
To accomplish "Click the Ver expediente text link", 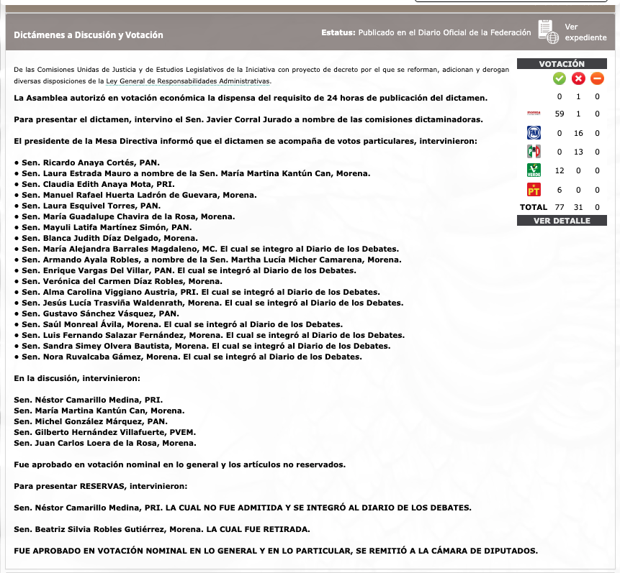I will coord(585,32).
